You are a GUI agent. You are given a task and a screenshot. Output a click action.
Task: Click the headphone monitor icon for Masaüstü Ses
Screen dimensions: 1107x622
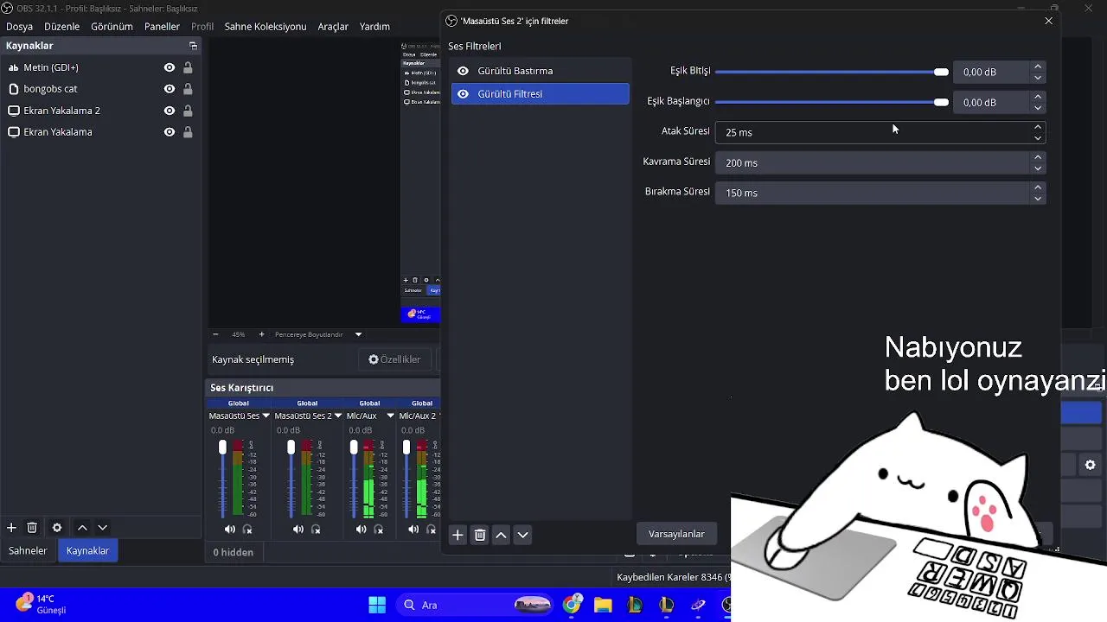[x=247, y=530]
